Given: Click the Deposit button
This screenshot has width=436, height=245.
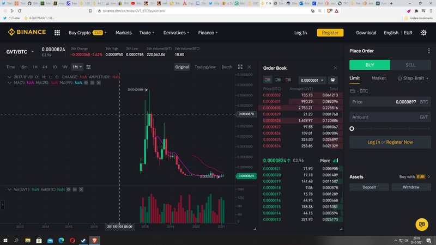Looking at the screenshot, I should pyautogui.click(x=369, y=187).
